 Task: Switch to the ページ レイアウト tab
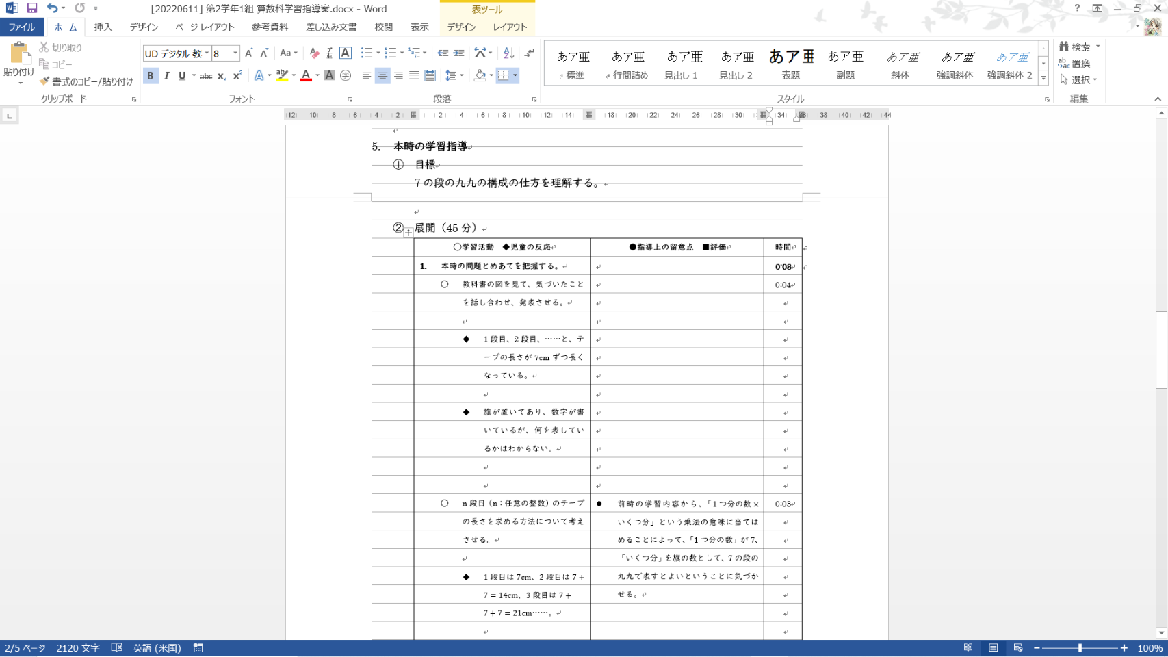[205, 27]
